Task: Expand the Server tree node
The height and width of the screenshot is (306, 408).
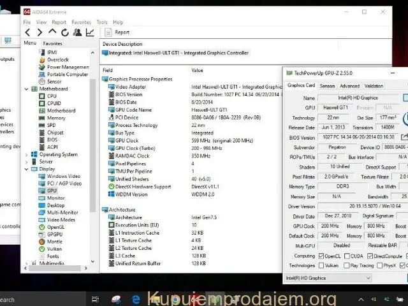Action: [x=27, y=162]
